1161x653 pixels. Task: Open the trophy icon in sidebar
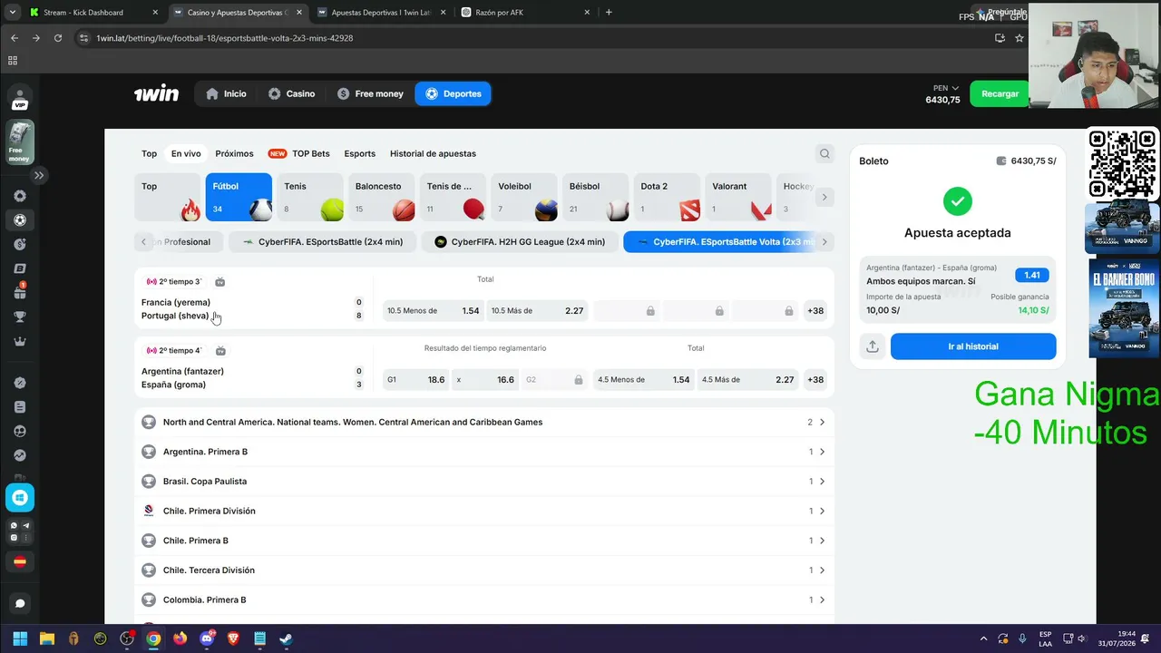click(20, 317)
